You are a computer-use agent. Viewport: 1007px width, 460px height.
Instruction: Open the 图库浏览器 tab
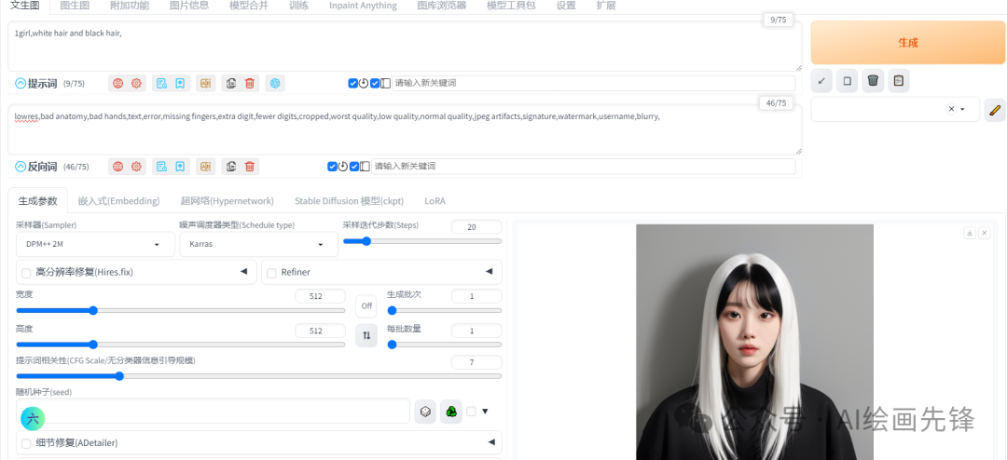point(442,6)
